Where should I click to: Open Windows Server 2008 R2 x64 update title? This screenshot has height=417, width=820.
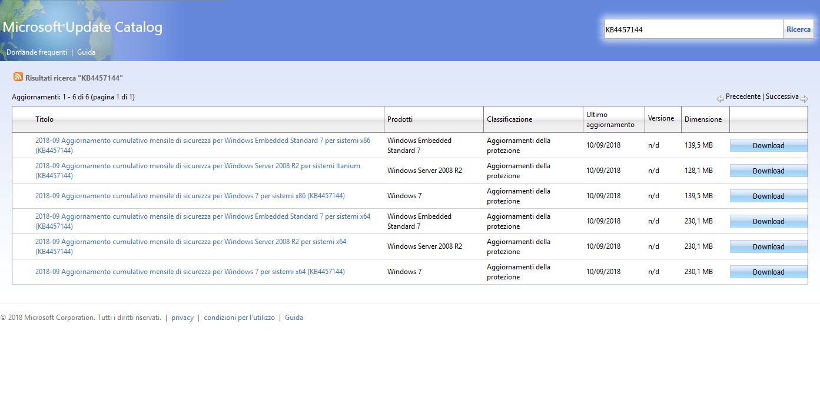(190, 242)
